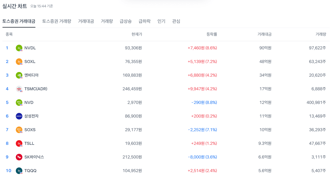Open the SK하이닉스 stock entry
This screenshot has height=180, width=331.
[x=34, y=157]
